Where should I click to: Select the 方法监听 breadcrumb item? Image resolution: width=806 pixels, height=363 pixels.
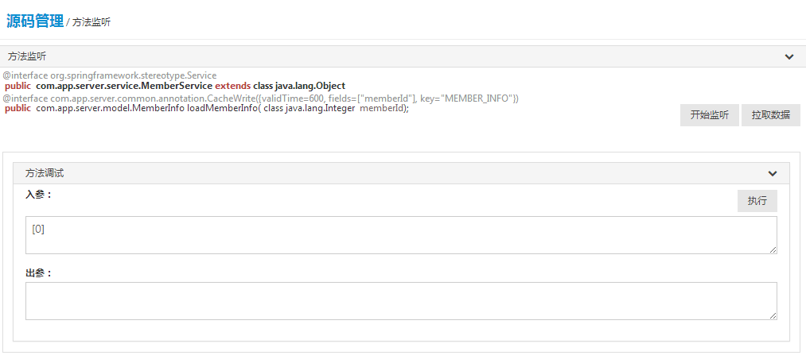(92, 22)
